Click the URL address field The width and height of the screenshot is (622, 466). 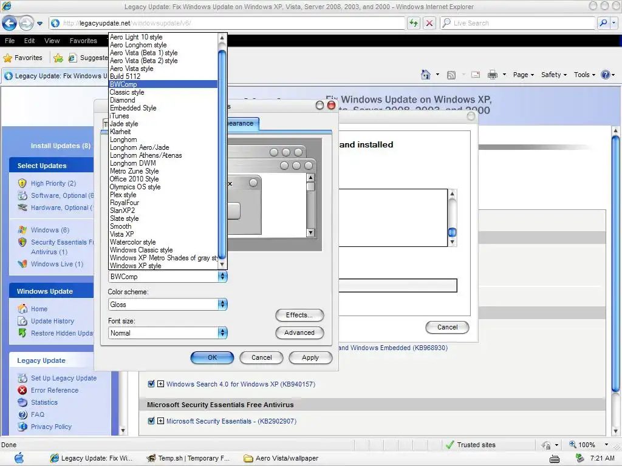coord(227,23)
